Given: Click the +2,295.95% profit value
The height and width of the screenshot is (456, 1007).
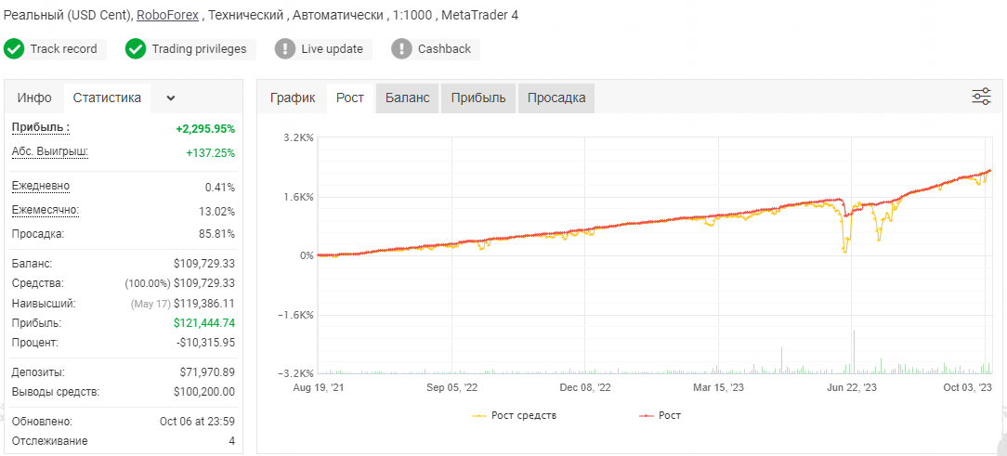Looking at the screenshot, I should [x=205, y=129].
